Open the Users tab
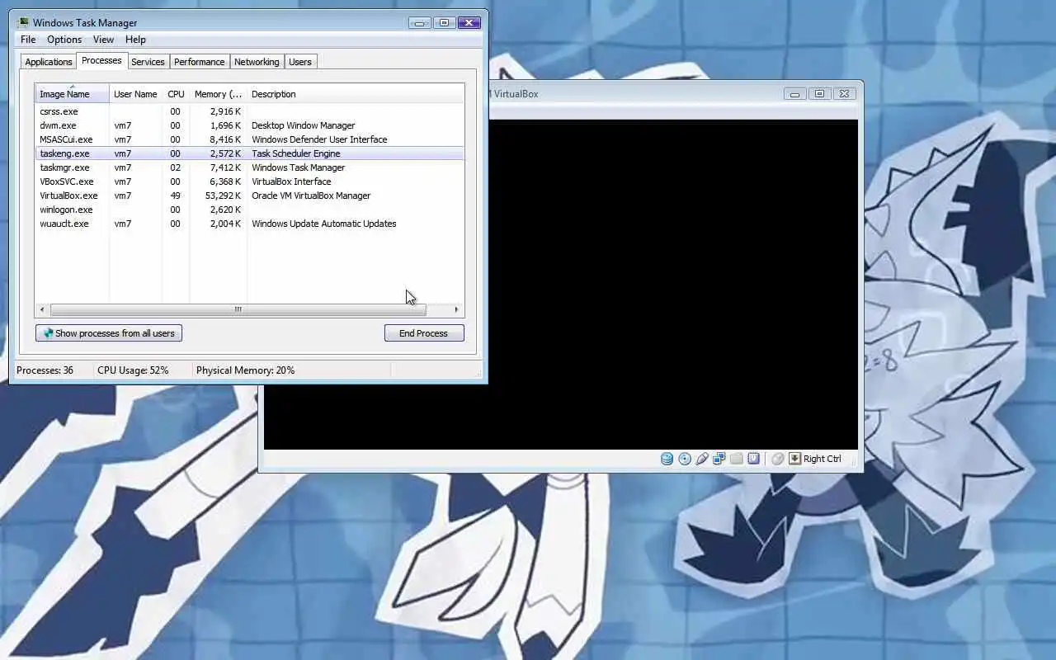Image resolution: width=1056 pixels, height=660 pixels. click(300, 62)
